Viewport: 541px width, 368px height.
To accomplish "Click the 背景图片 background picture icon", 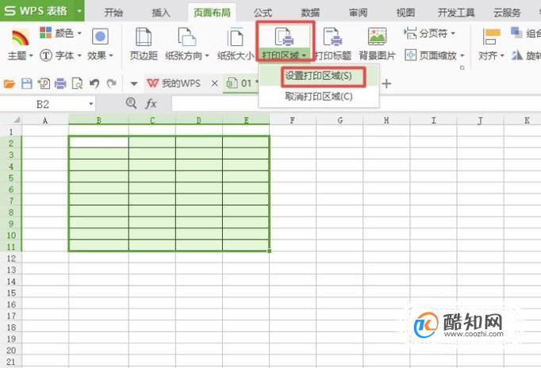I will tap(377, 36).
